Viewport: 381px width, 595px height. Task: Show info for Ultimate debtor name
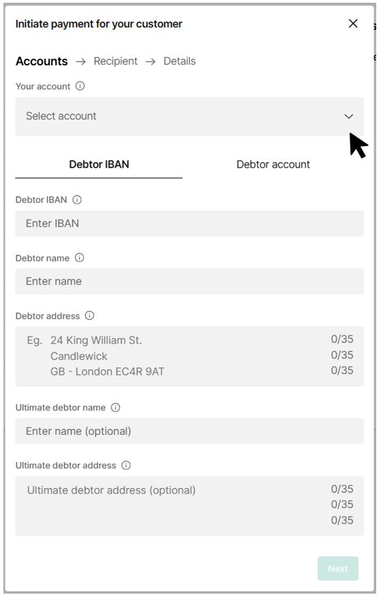click(115, 407)
